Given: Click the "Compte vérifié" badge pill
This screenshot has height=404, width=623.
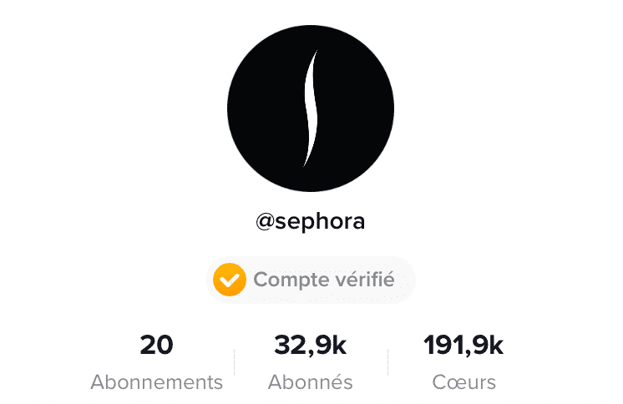Looking at the screenshot, I should point(311,280).
